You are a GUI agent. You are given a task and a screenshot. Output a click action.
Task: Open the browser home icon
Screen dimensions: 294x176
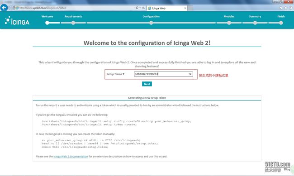[x=280, y=8]
